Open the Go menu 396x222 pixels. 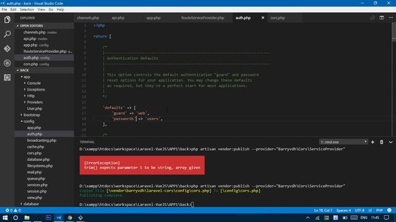tap(51, 10)
